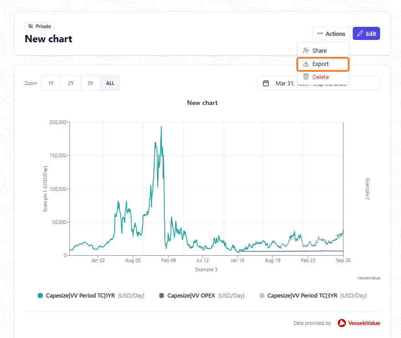Screen dimensions: 401x338
Task: Click the 'Example 1 (USD/Day)' axis label
Action: pos(45,189)
